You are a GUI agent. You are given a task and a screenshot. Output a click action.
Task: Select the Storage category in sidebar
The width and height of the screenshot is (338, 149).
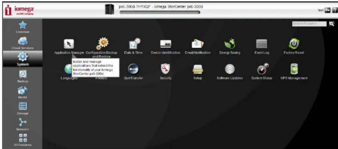[22, 108]
